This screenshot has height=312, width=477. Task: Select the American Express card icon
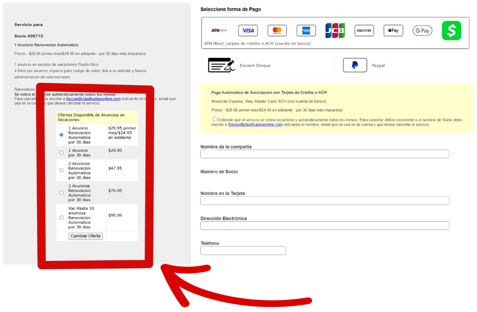click(x=306, y=30)
